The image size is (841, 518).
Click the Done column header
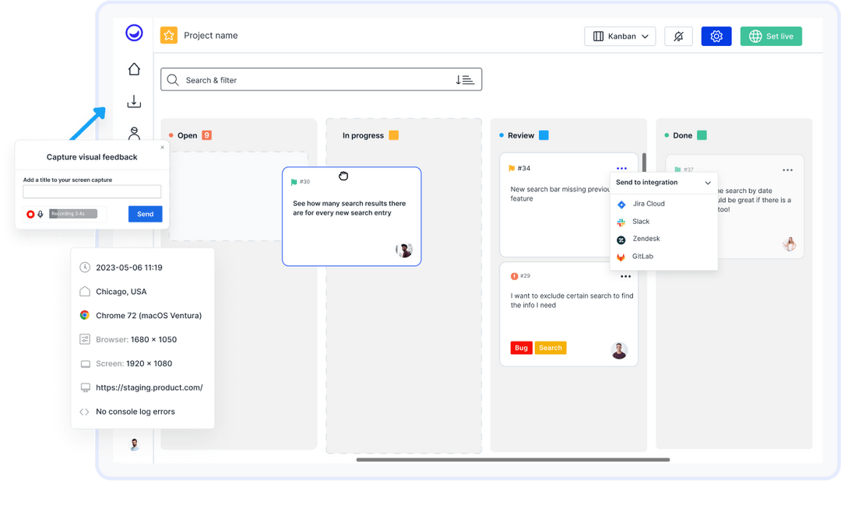tap(682, 135)
